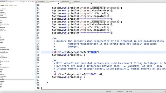Click NumberFormatException in the Javadoc comment

point(83,44)
